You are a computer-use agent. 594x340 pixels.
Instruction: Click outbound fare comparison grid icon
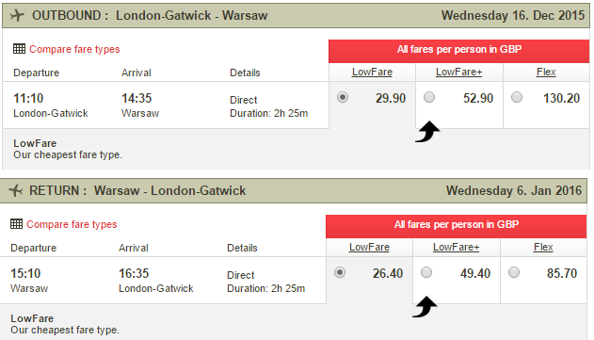19,49
